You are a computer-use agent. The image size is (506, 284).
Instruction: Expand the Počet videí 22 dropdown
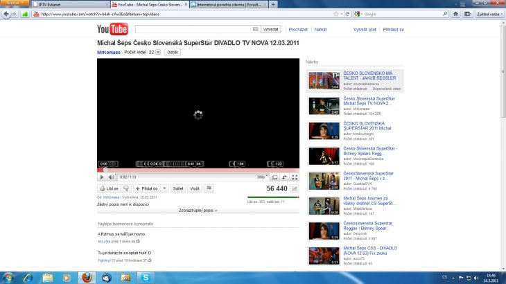tap(158, 52)
